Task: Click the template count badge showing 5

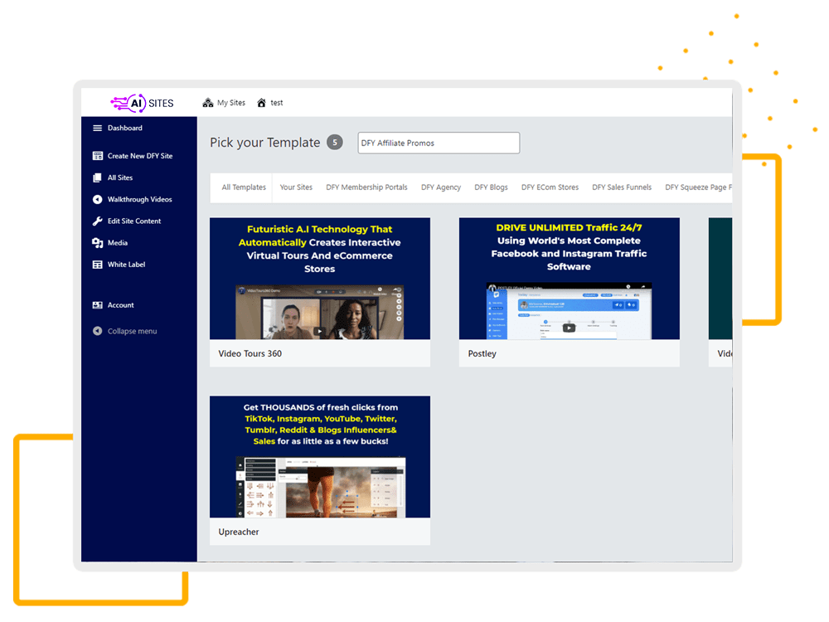Action: [335, 143]
